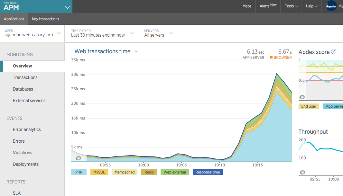Click the New Relic APM logo
This screenshot has width=343, height=196.
[12, 6]
